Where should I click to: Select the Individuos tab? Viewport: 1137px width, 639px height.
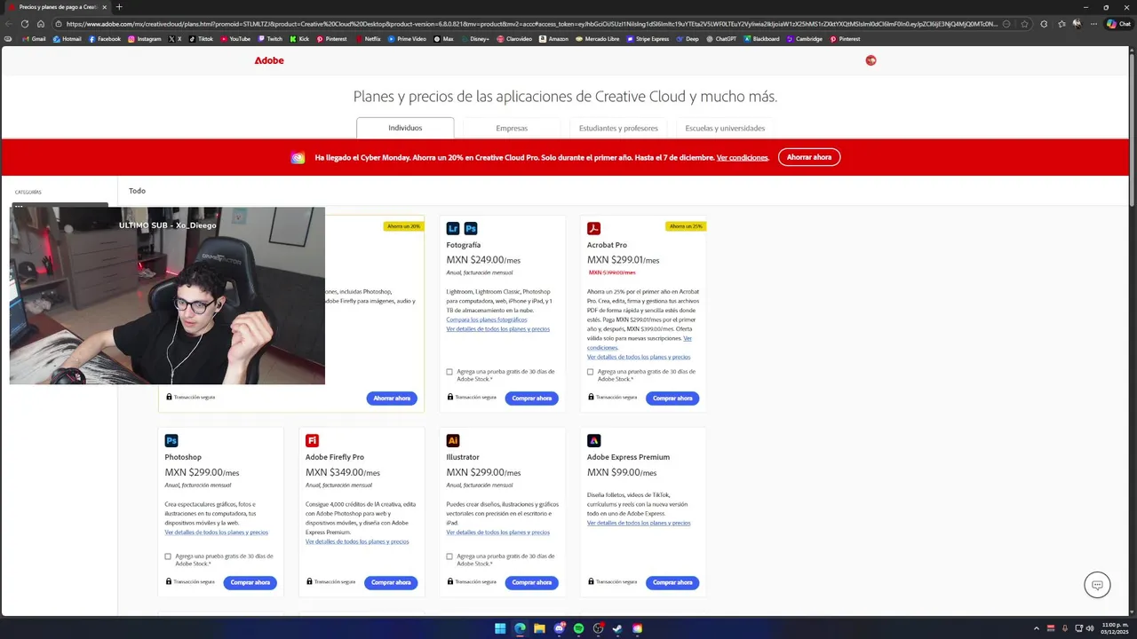405,128
